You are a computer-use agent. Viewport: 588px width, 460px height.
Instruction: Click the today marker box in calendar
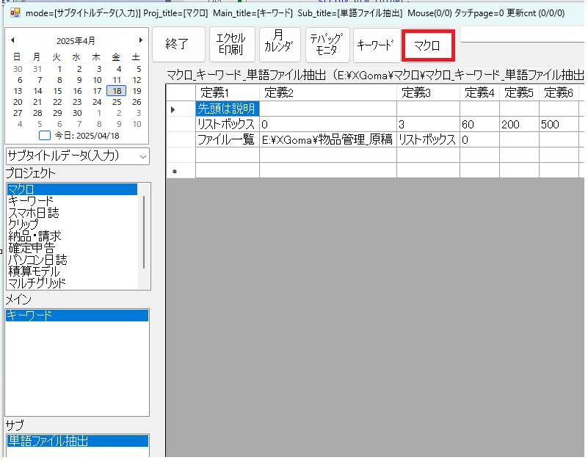(44, 135)
